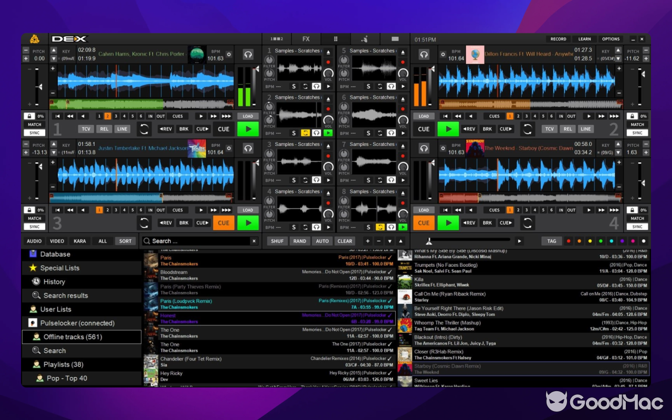This screenshot has width=672, height=420.
Task: Expand the User Lists folder
Action: (x=56, y=309)
